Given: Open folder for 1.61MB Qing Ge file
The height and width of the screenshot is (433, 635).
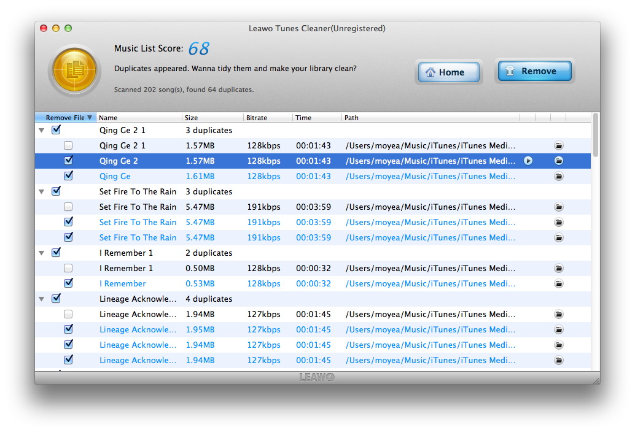Looking at the screenshot, I should click(558, 177).
